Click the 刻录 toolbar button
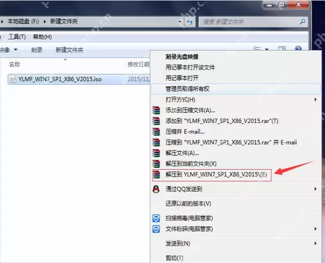This screenshot has height=263, width=325. click(37, 50)
